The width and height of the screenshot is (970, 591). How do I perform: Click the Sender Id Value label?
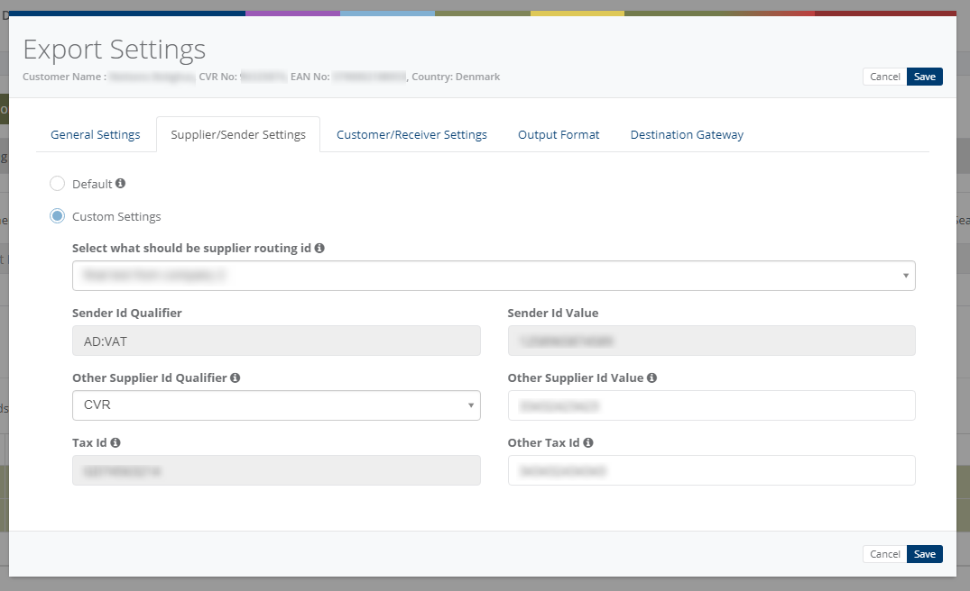click(x=553, y=313)
